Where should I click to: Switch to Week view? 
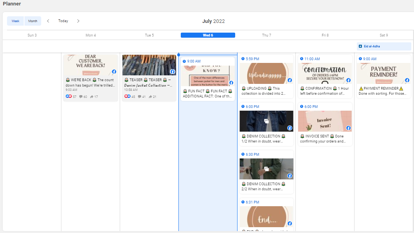pos(15,21)
